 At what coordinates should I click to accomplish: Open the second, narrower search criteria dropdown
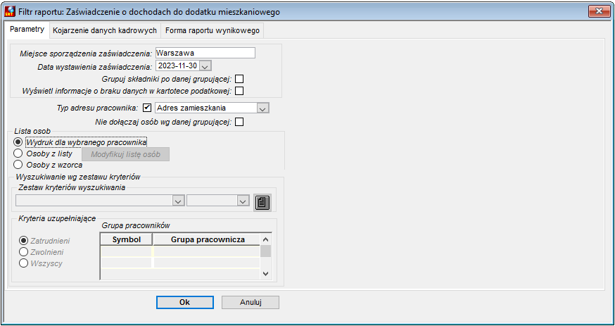(x=243, y=201)
